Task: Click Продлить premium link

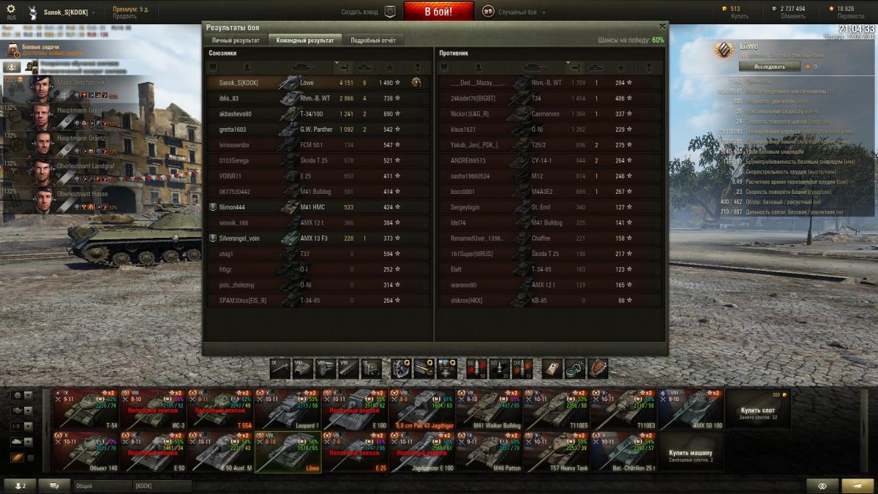Action: click(x=124, y=16)
